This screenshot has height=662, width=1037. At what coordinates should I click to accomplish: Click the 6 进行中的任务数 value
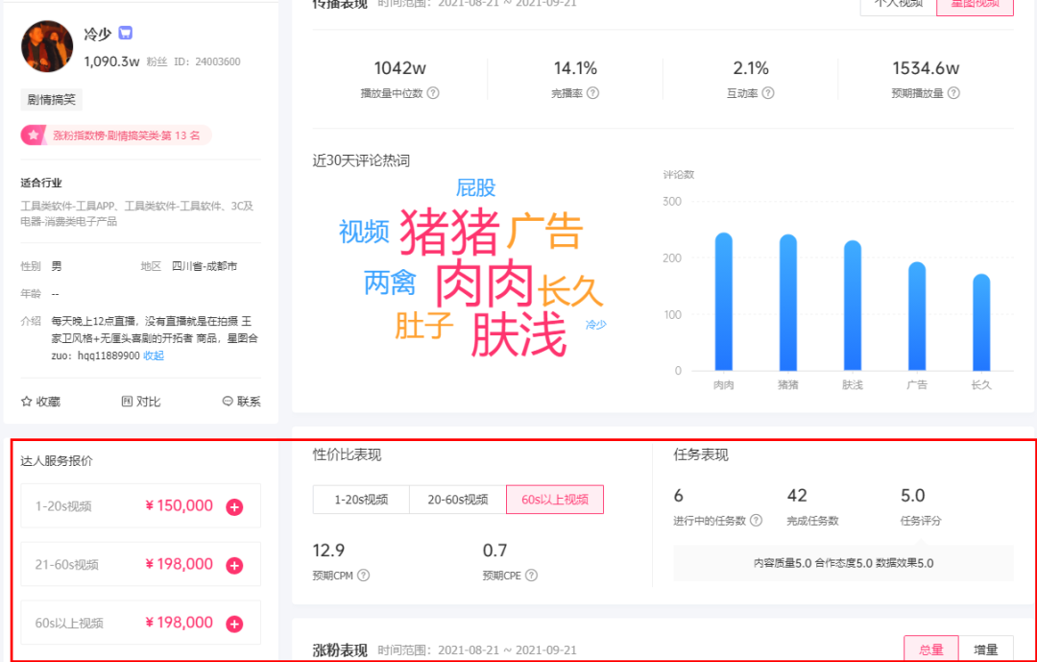click(x=679, y=495)
